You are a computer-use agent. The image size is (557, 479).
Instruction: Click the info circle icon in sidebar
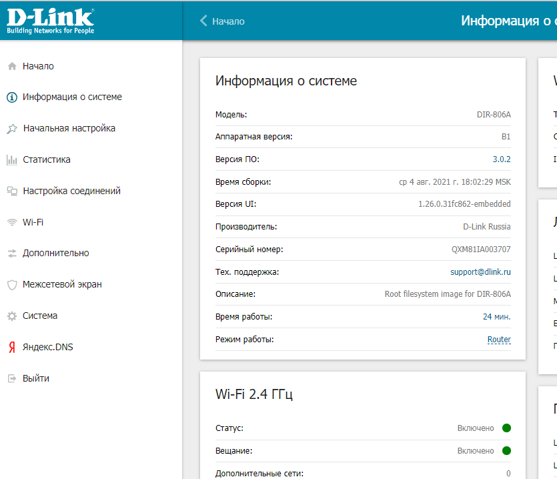coord(12,97)
